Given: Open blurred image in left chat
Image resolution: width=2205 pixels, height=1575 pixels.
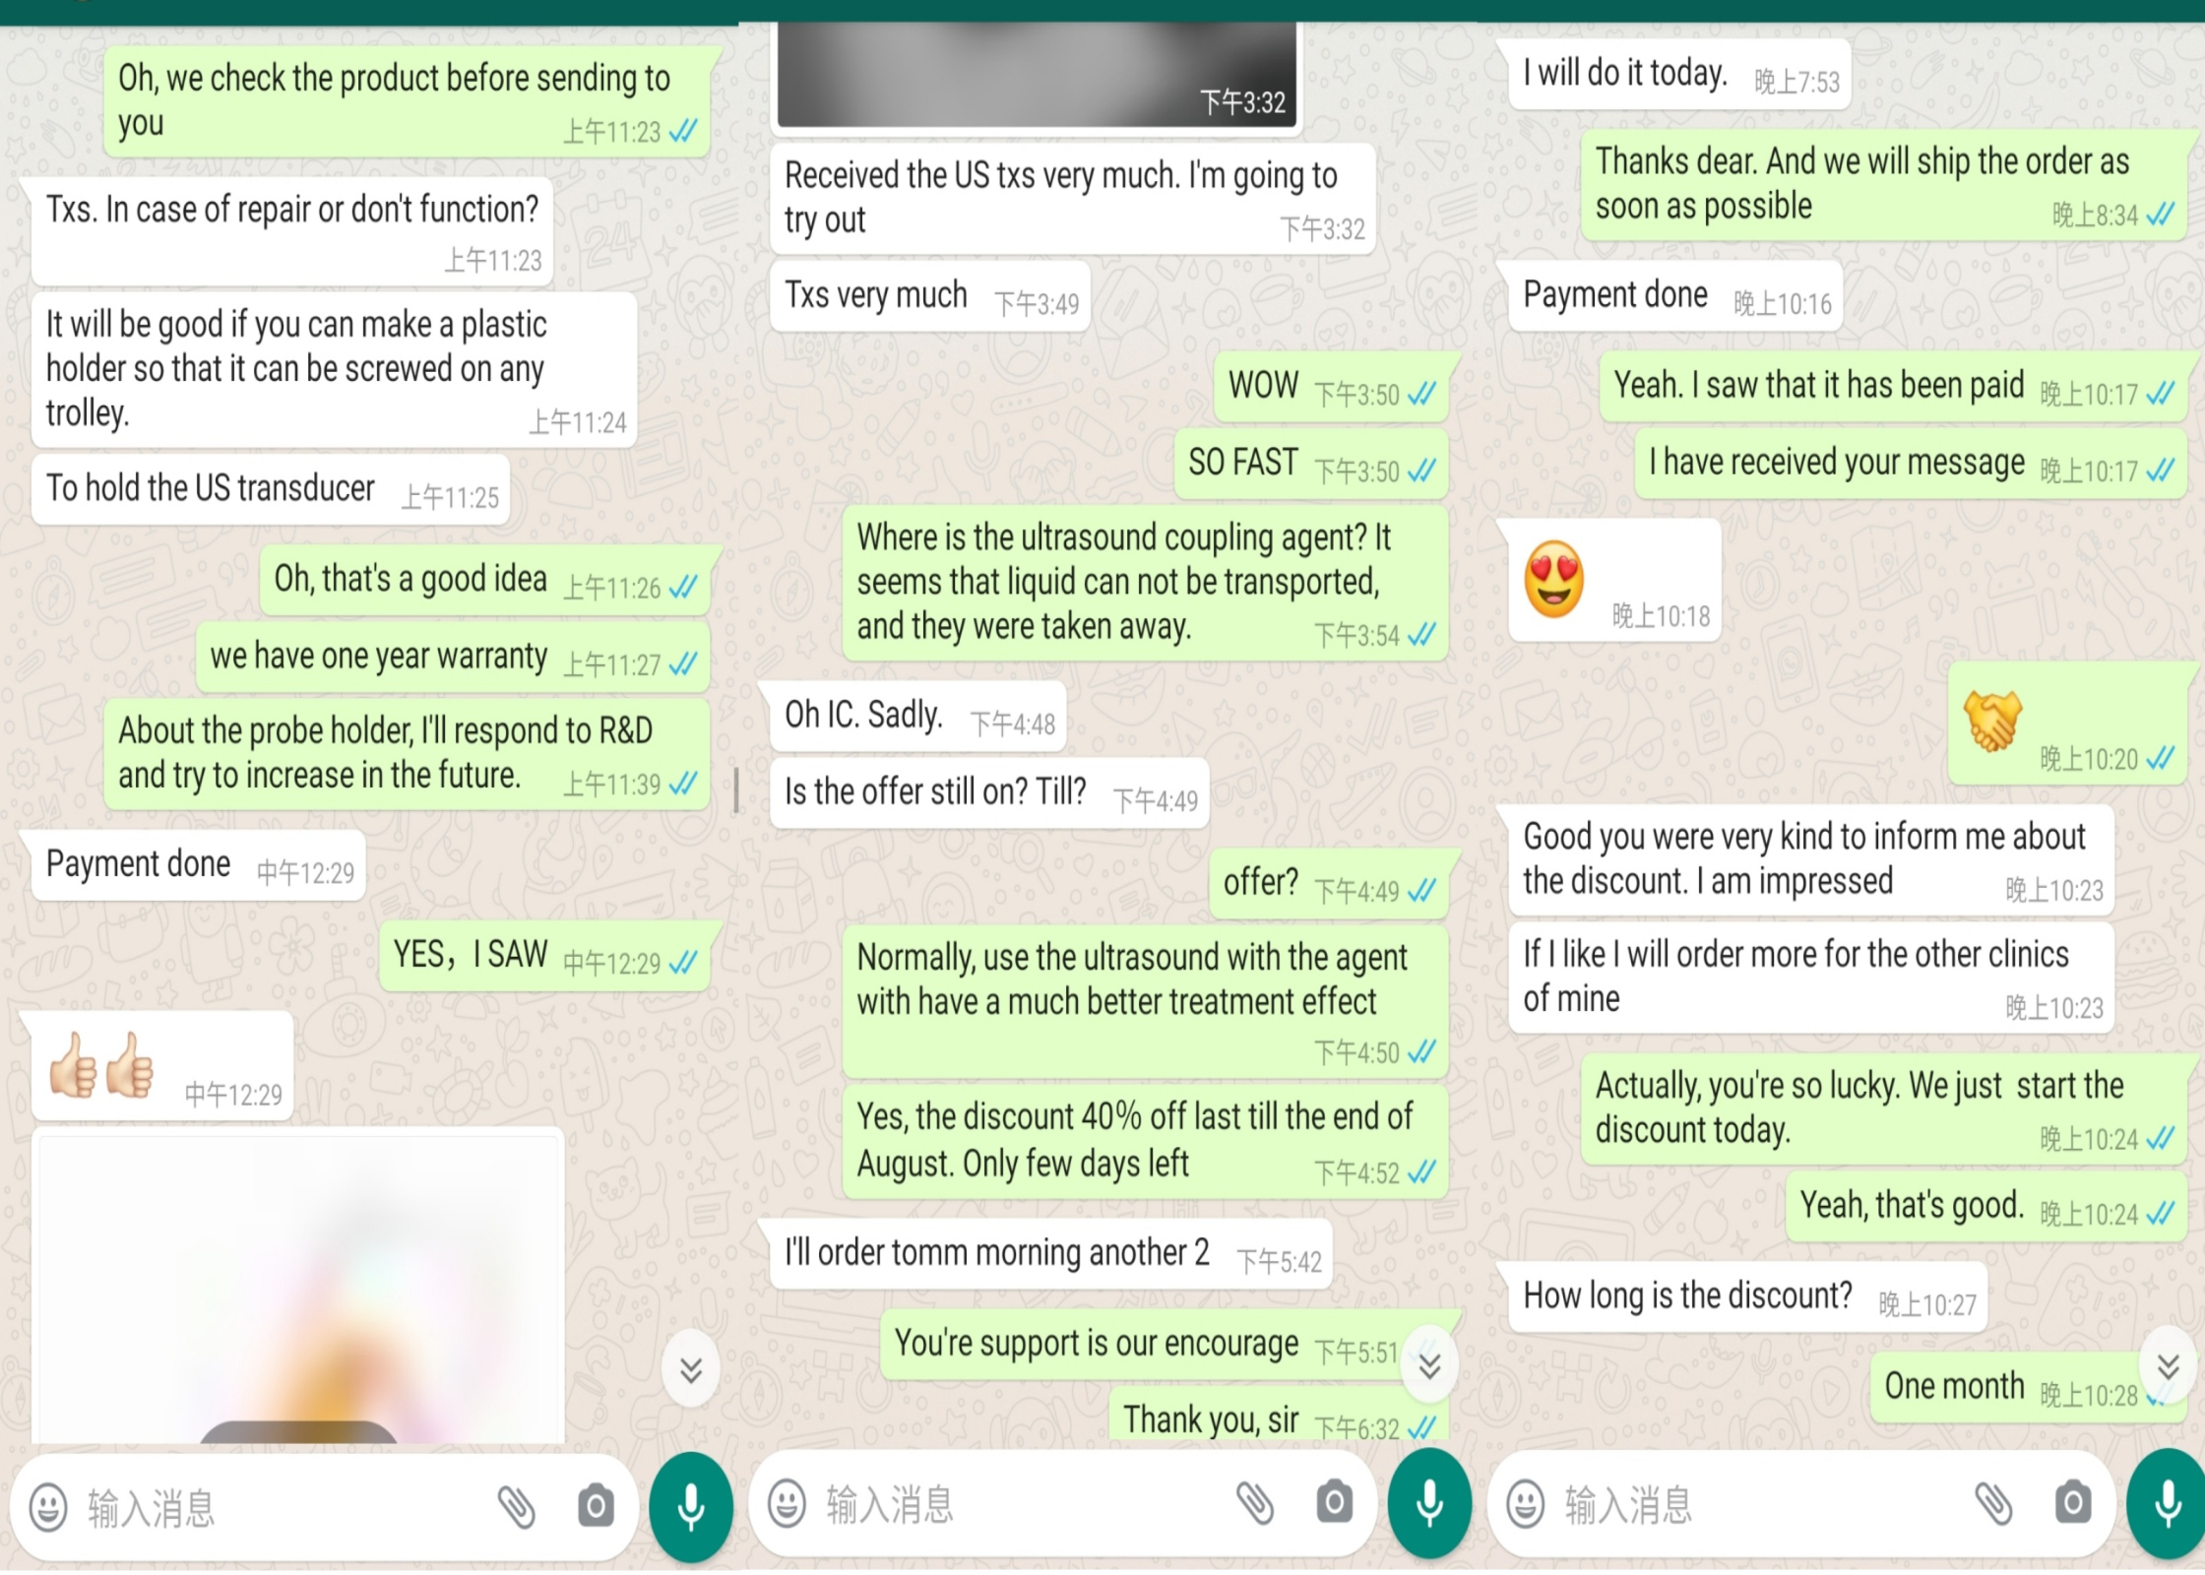Looking at the screenshot, I should click(298, 1287).
